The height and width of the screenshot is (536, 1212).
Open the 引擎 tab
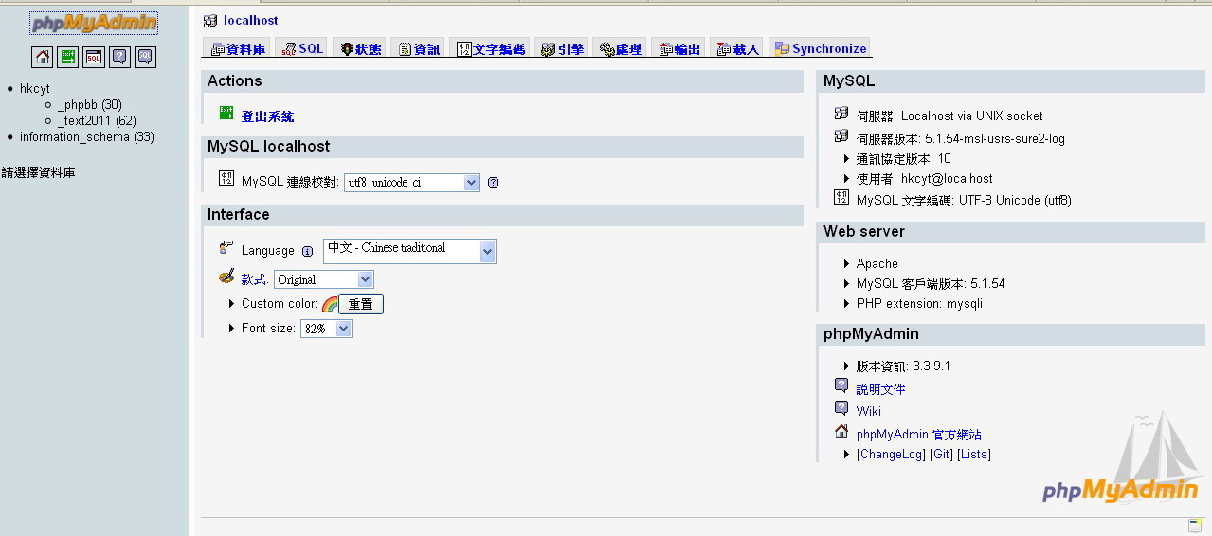click(x=562, y=48)
